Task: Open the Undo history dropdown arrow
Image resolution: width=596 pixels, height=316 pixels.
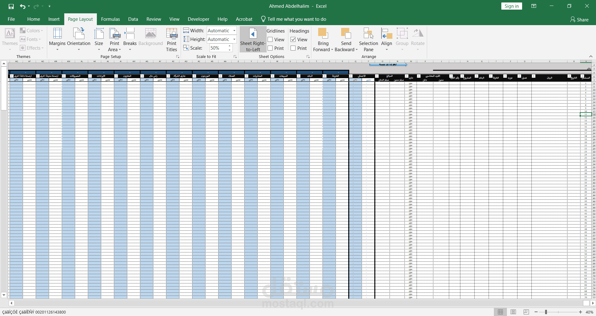Action: coord(29,6)
